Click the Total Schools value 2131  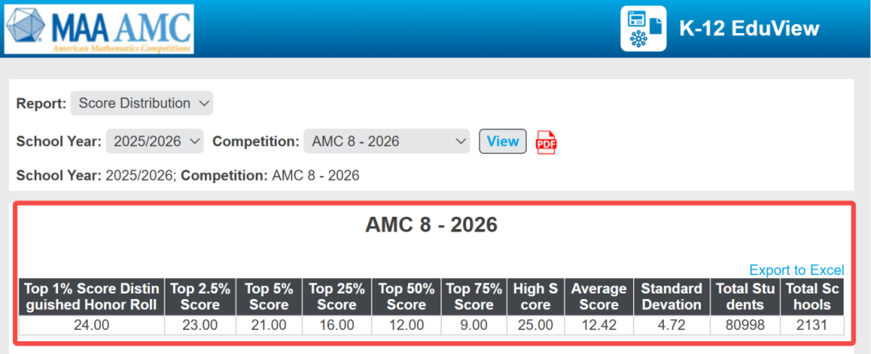814,326
